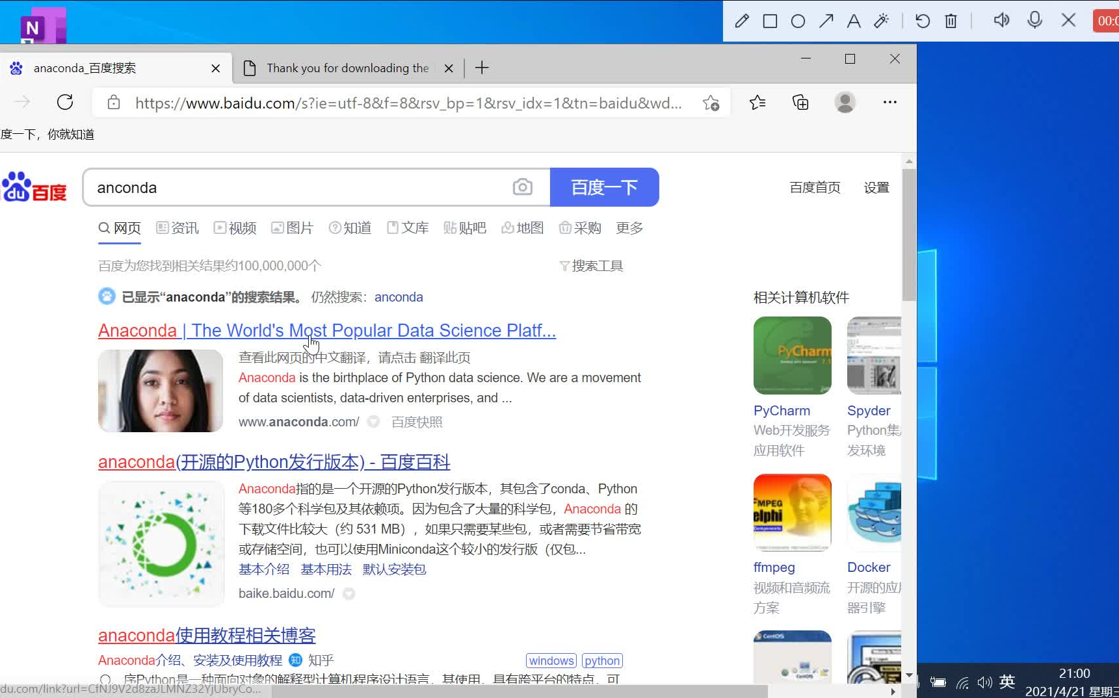Add this page to favorites
Screen dimensions: 1119x698
(711, 103)
